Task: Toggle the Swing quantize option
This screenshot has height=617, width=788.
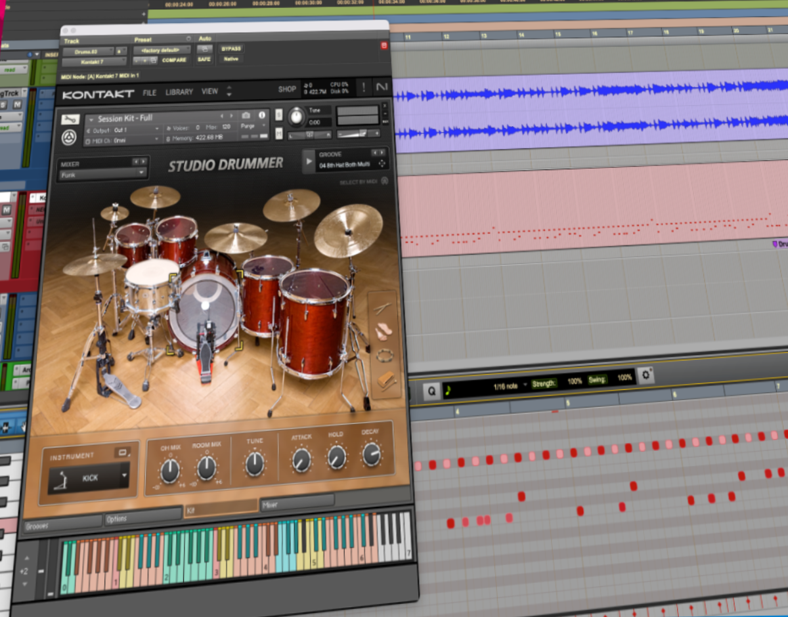Action: (x=598, y=379)
